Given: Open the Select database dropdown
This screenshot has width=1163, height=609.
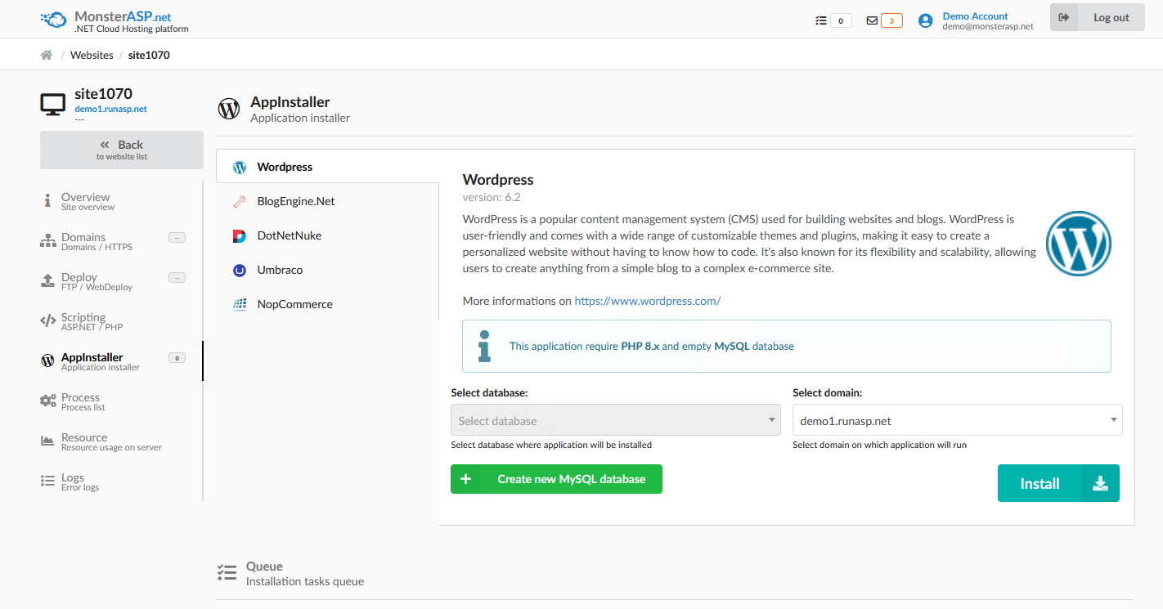Looking at the screenshot, I should click(x=616, y=420).
